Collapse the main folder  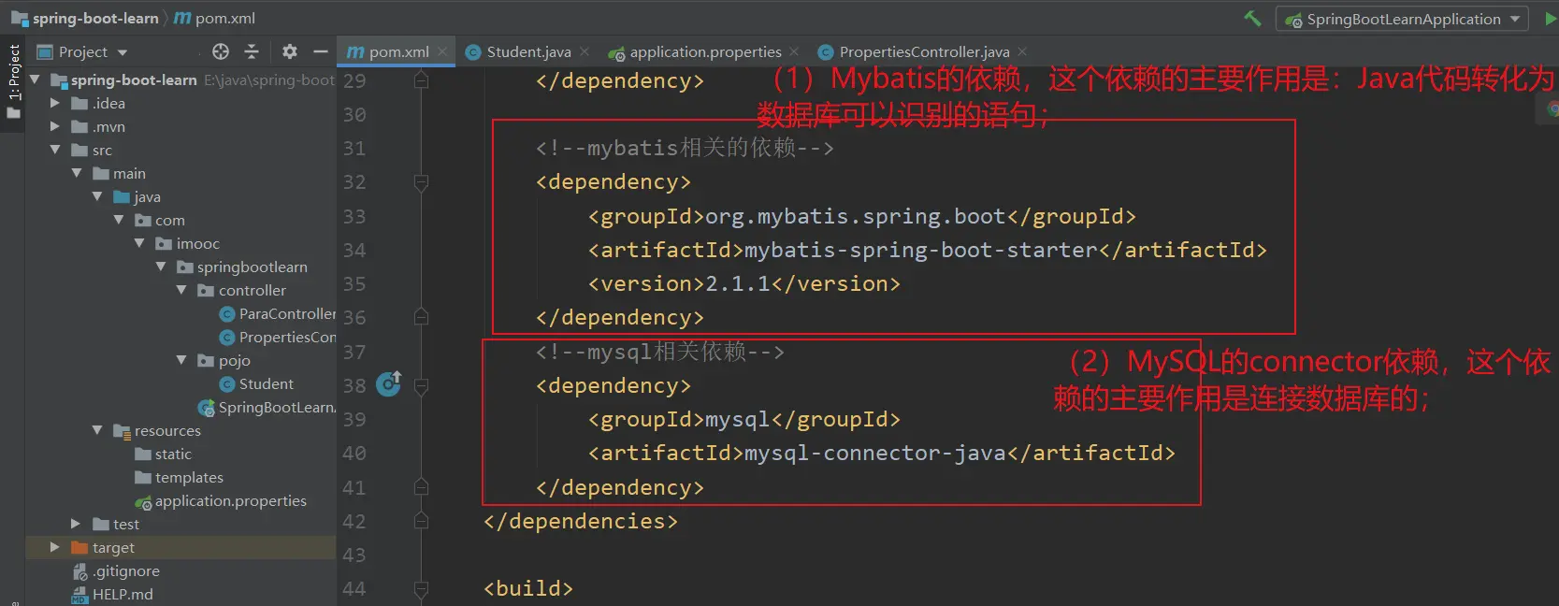pyautogui.click(x=77, y=173)
